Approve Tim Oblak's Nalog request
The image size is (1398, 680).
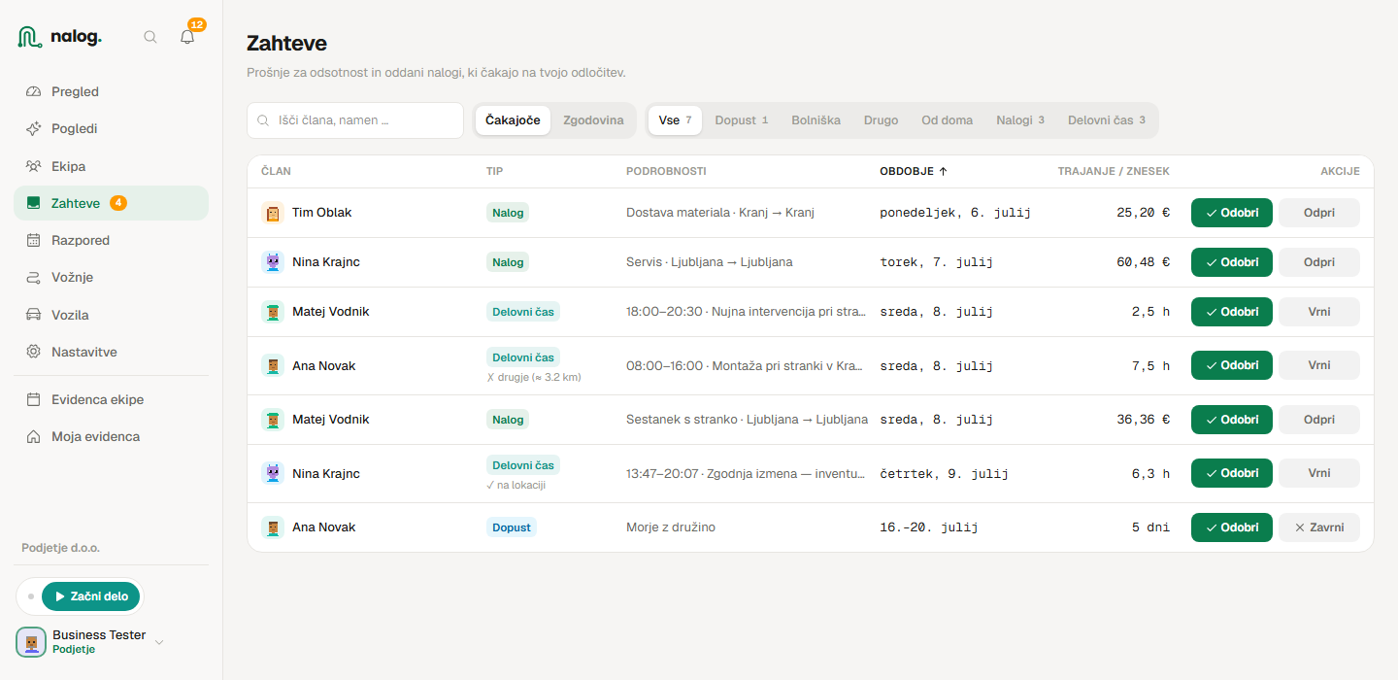(x=1232, y=213)
